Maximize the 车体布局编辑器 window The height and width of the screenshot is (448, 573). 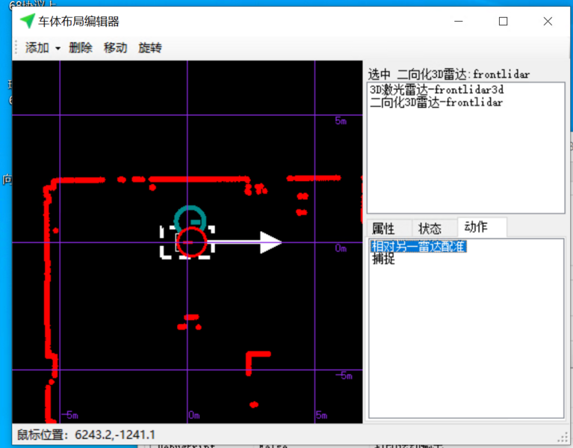point(503,22)
